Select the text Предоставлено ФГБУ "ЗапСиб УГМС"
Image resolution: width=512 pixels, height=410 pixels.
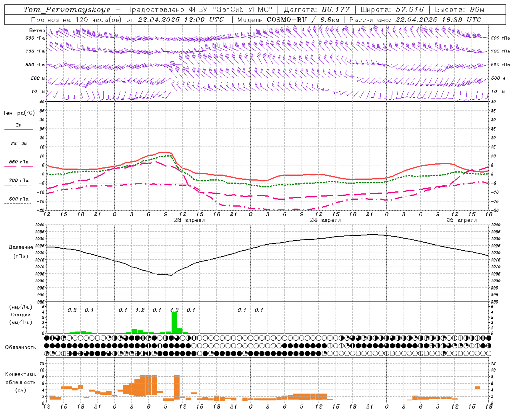tap(200, 10)
